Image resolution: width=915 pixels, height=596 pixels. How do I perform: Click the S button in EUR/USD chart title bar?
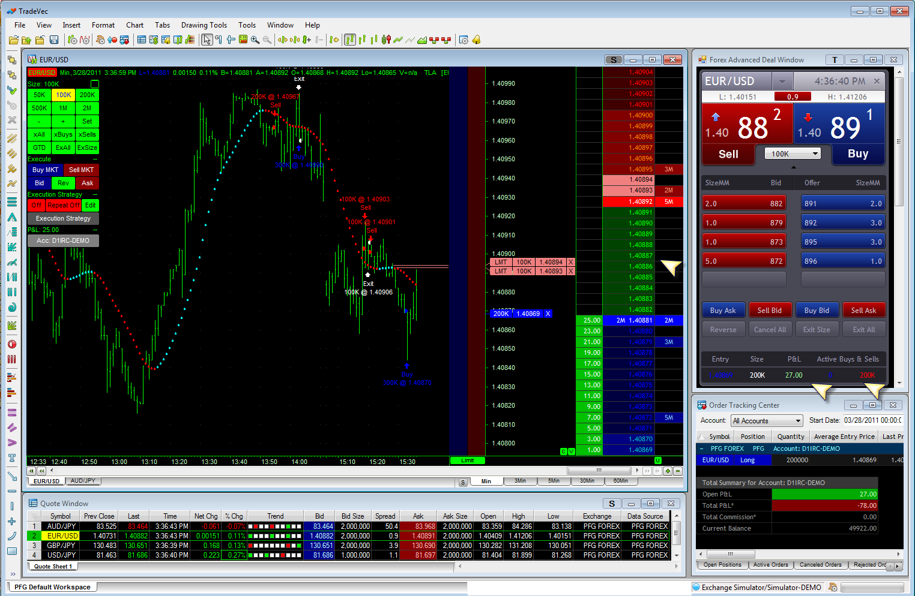(x=613, y=60)
